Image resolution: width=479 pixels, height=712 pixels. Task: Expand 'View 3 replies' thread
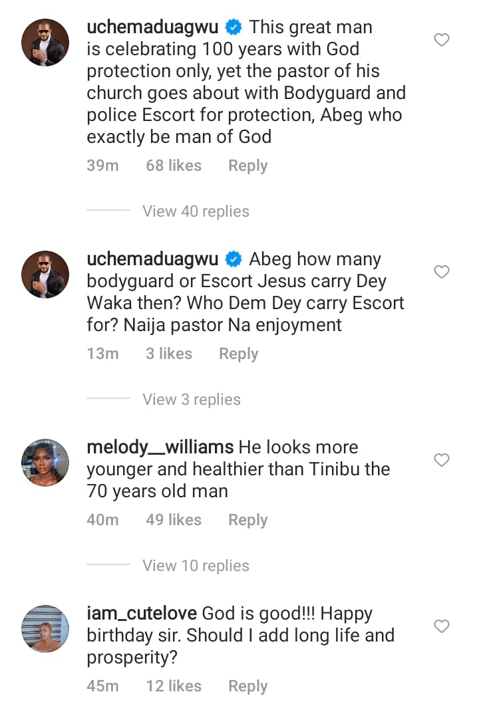point(192,400)
